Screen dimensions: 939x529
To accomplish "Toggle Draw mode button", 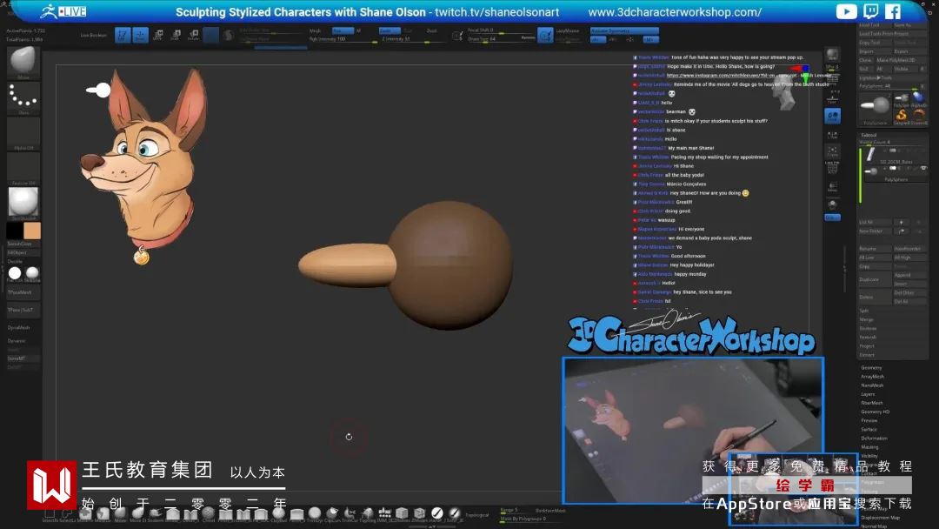I will pos(140,36).
